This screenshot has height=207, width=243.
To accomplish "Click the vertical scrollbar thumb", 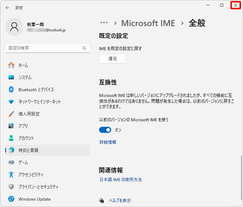I will point(242,177).
